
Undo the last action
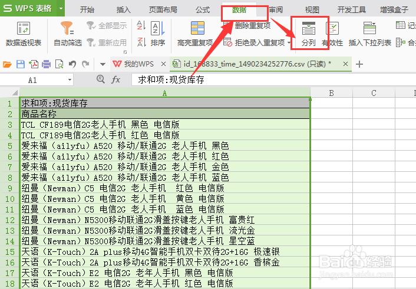72,64
